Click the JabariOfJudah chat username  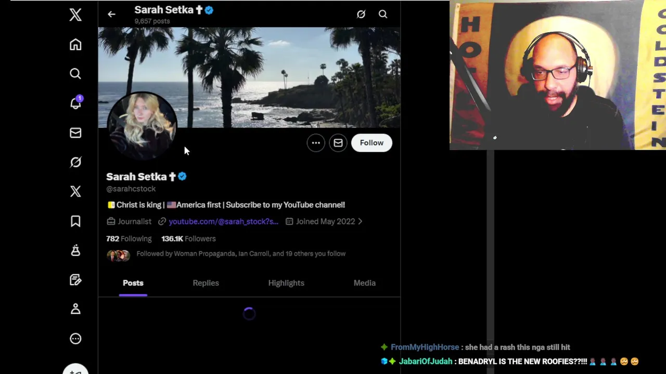pos(426,362)
